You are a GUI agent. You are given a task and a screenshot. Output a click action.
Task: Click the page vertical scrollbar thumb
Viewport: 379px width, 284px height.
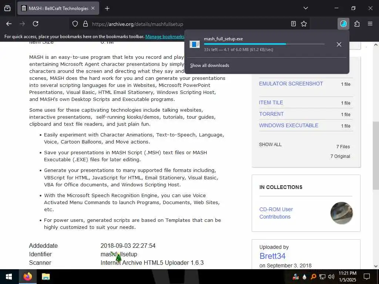[376, 156]
